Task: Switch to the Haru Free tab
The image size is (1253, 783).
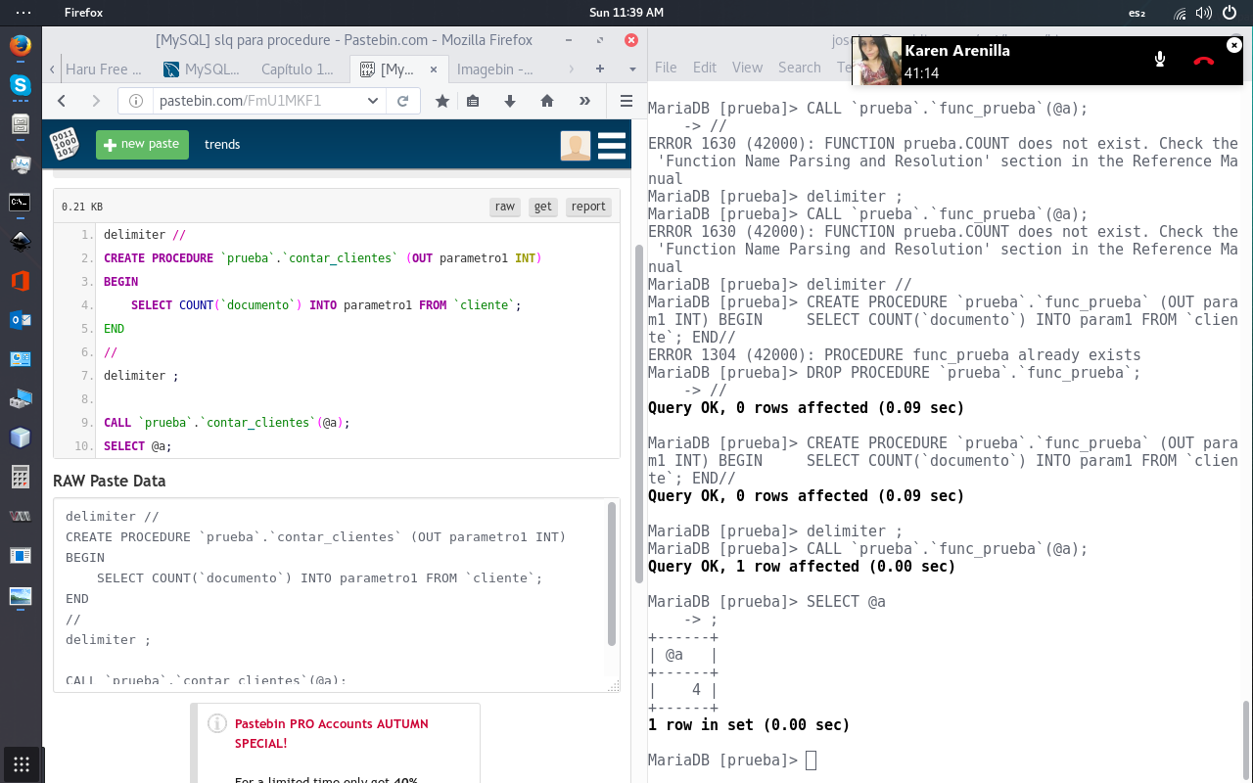Action: click(x=104, y=69)
